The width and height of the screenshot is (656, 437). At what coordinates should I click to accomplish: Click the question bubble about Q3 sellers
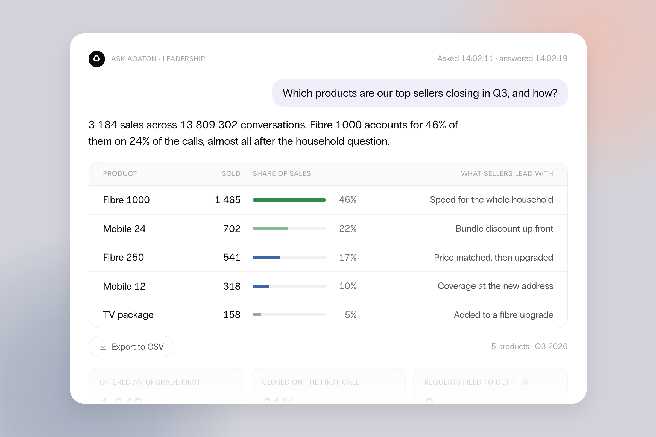(420, 93)
